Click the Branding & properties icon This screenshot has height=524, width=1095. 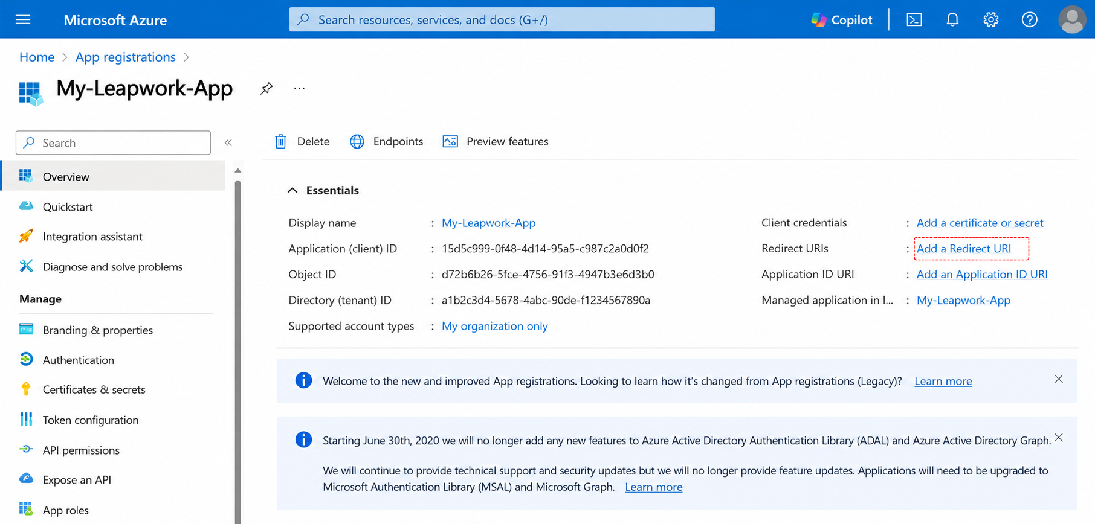coord(26,330)
